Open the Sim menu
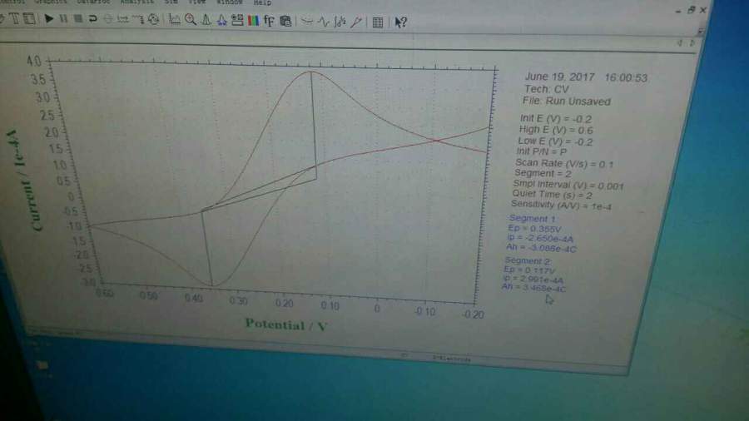 coord(171,2)
